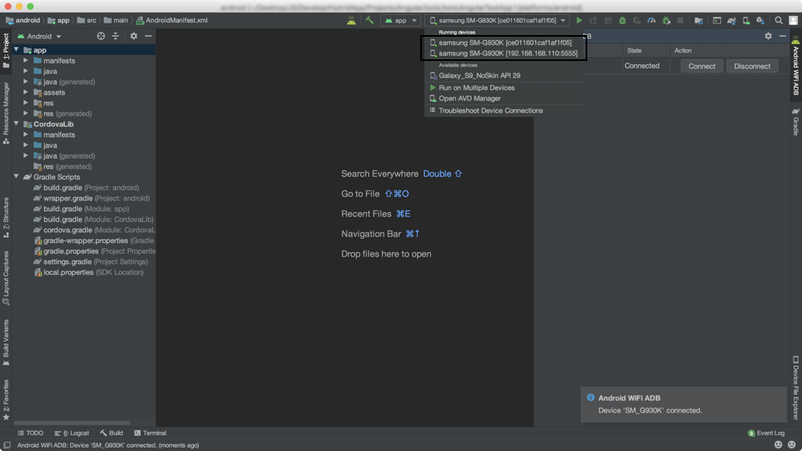Click the 'src' breadcrumb
This screenshot has height=451, width=802.
coord(86,20)
